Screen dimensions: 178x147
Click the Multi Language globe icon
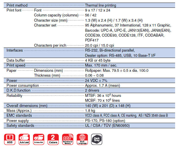82,139
